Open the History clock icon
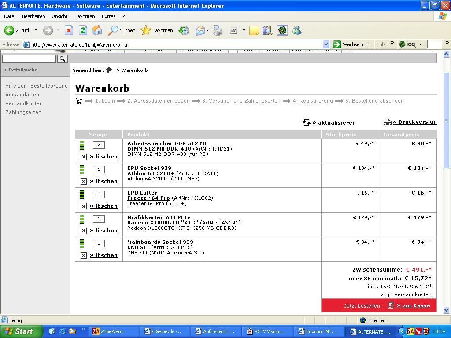Screen dimensions: 451x338 click(184, 30)
